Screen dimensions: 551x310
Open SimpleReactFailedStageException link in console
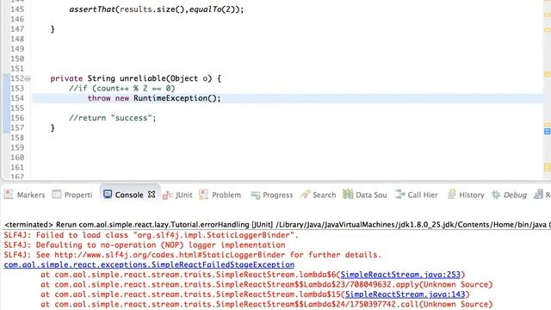tap(149, 264)
